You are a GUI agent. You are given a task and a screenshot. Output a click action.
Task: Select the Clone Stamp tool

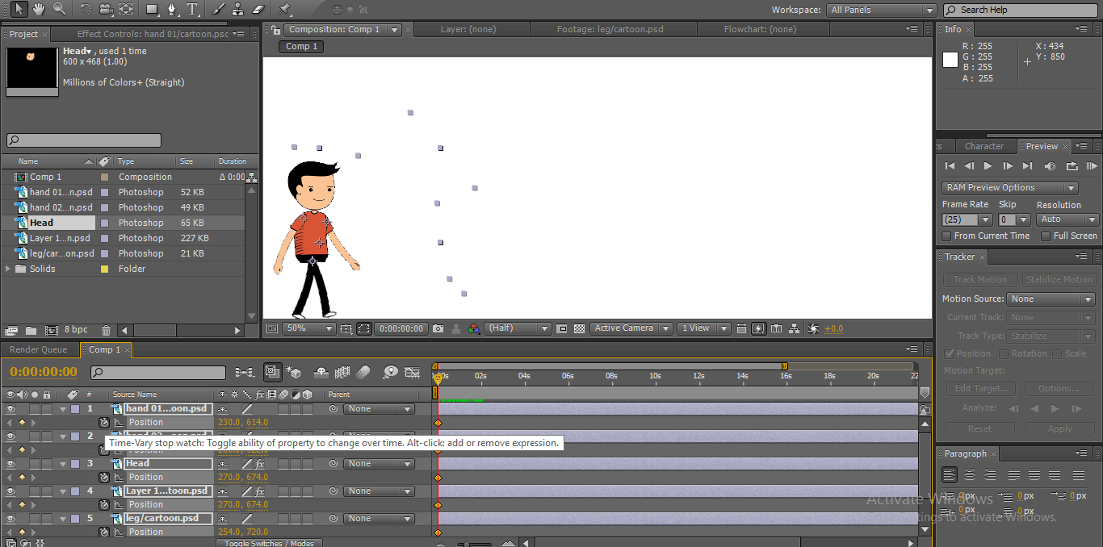(238, 9)
